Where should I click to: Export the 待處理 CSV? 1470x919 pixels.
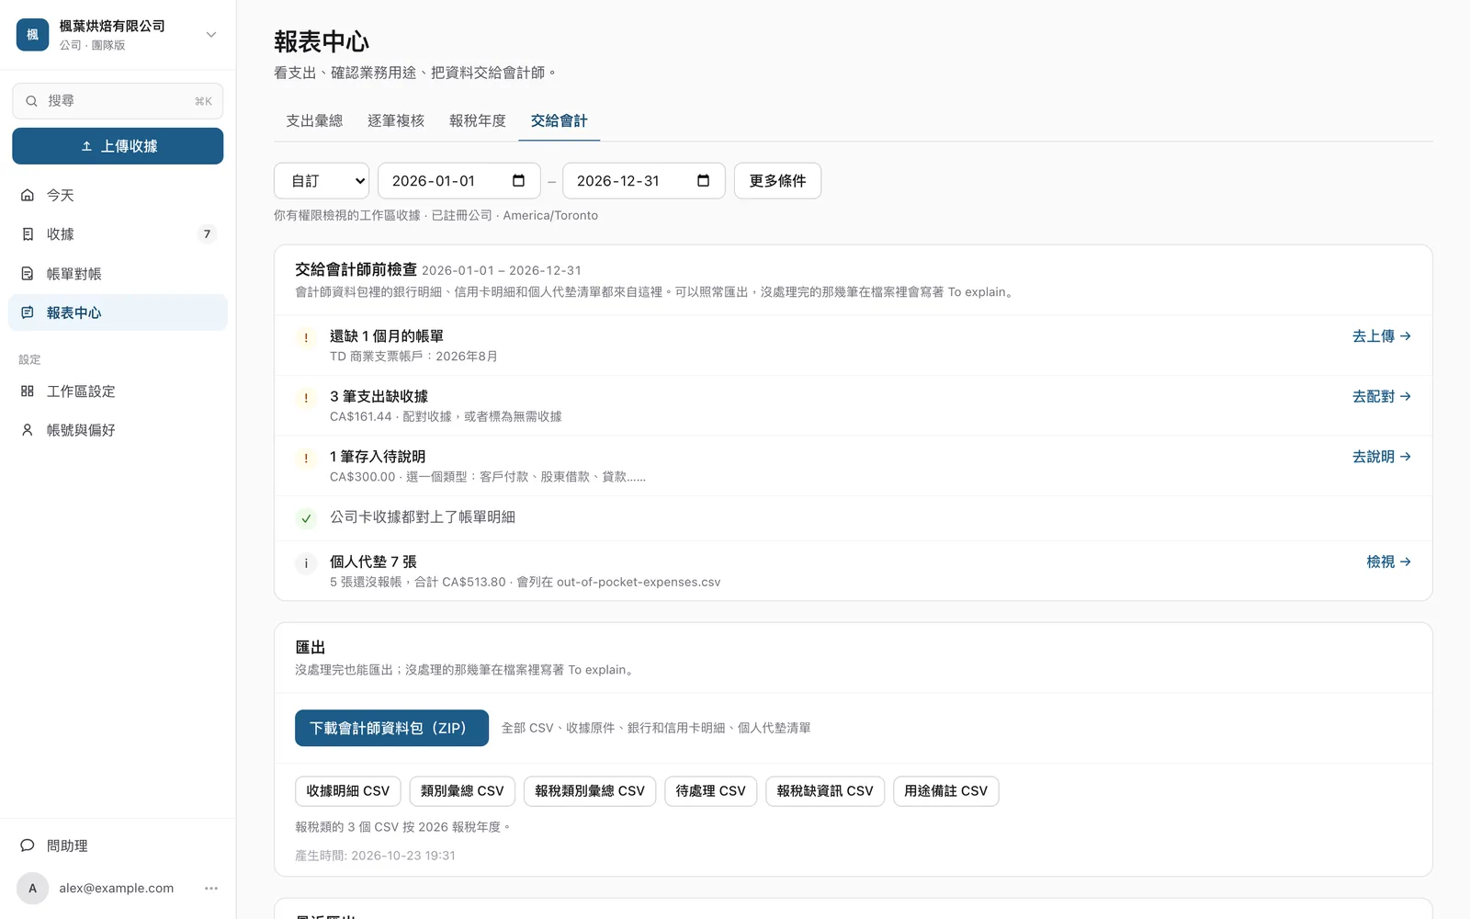pos(711,791)
